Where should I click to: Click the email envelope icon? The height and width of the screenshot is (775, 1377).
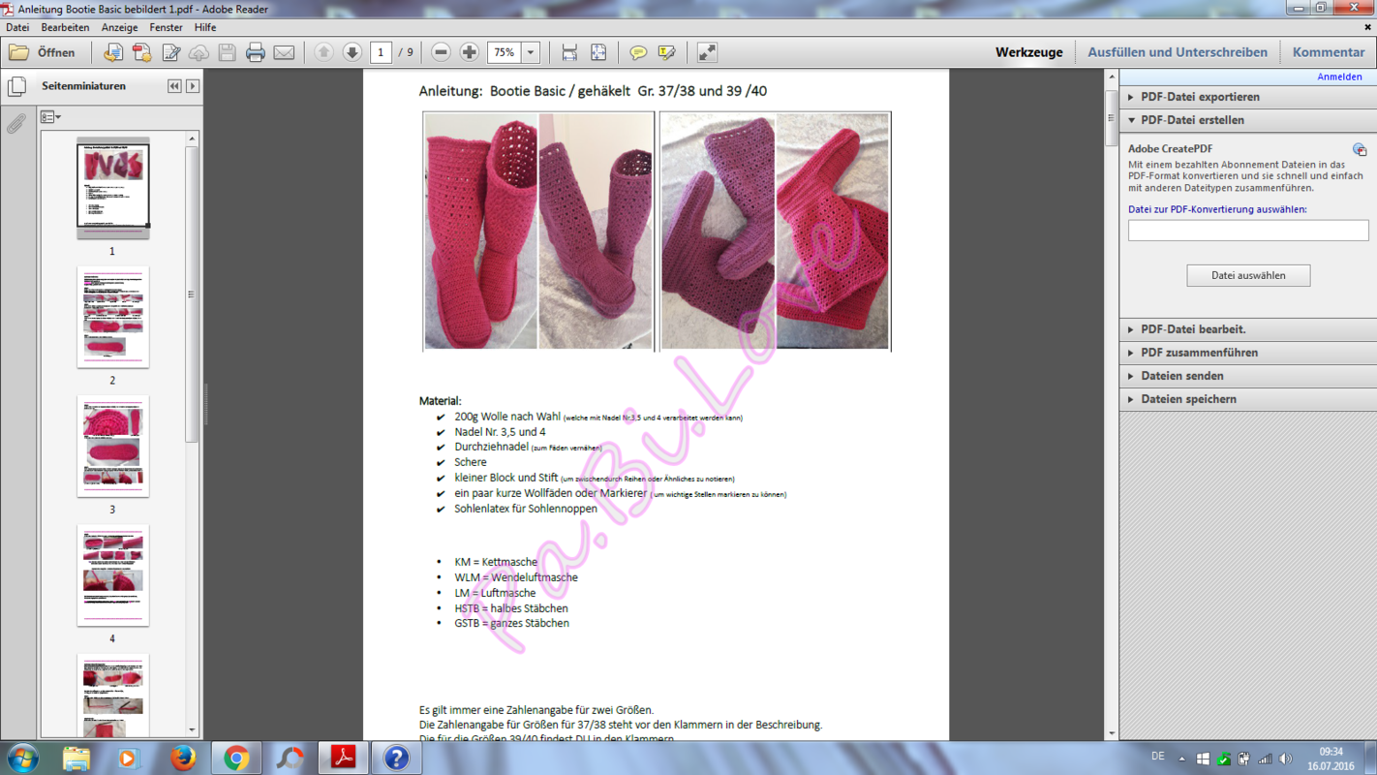[x=284, y=52]
